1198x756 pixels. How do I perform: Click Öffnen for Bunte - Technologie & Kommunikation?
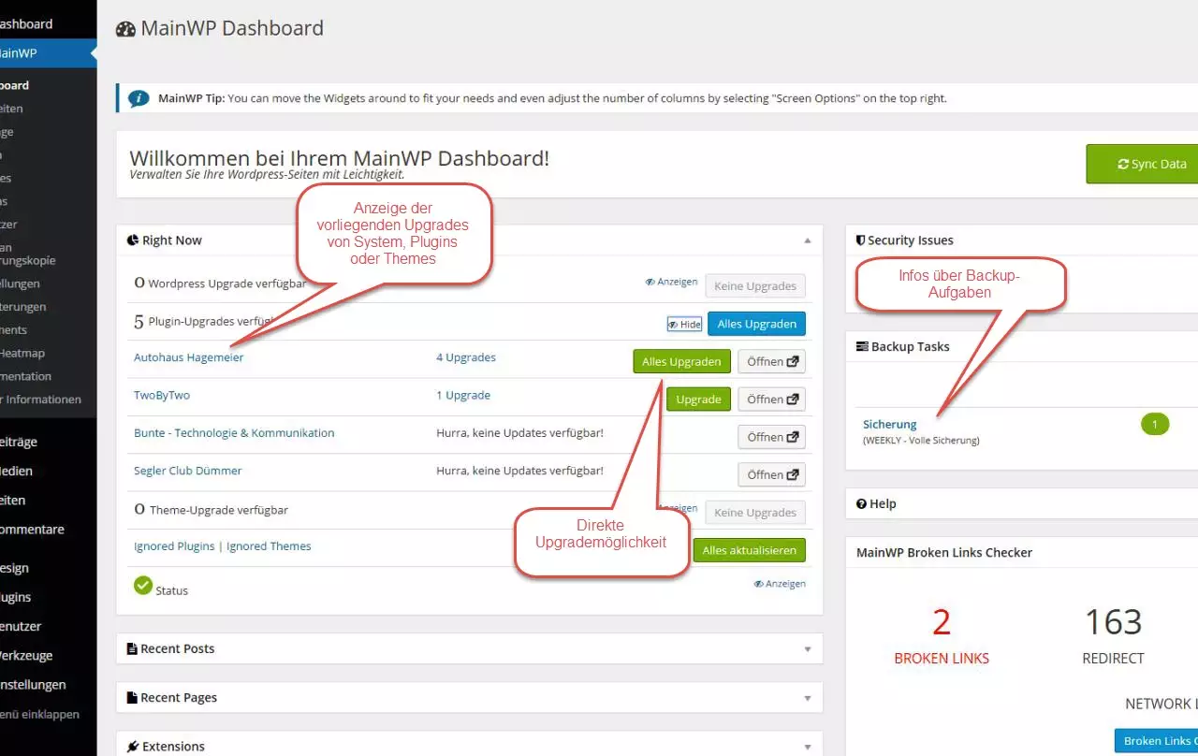(771, 437)
